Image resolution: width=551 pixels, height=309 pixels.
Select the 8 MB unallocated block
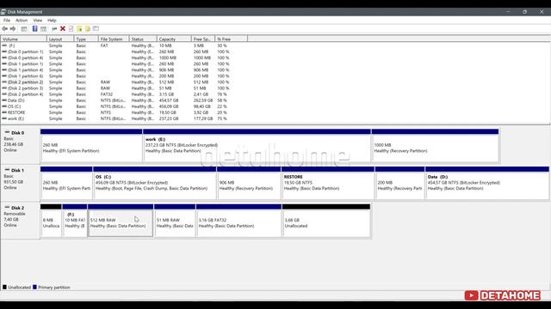tap(51, 221)
